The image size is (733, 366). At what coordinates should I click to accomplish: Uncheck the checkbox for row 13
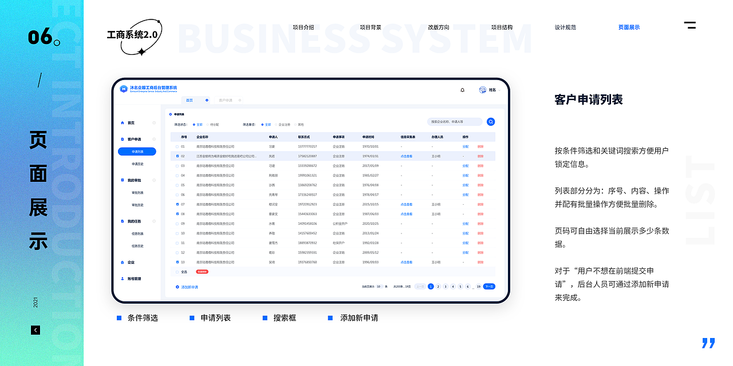(178, 262)
